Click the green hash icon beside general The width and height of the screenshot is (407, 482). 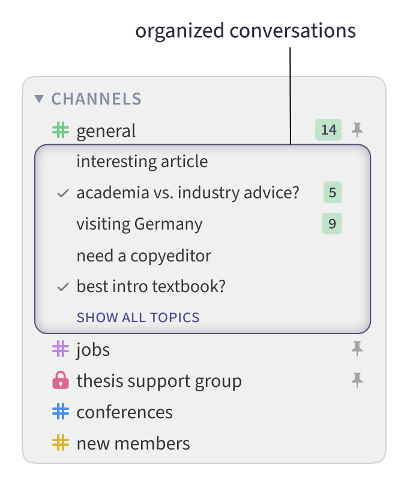[62, 130]
